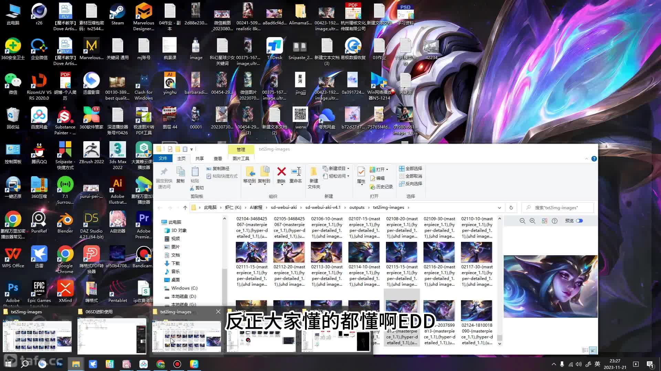Close the txt2img-images taskbar preview
Screen dimensions: 661x371
point(218,312)
